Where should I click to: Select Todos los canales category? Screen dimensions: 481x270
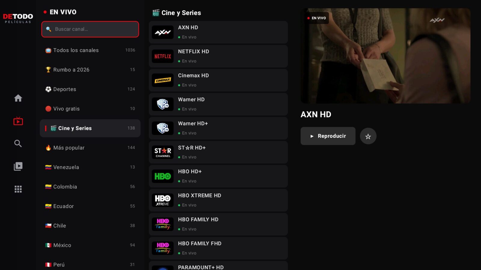tap(90, 50)
